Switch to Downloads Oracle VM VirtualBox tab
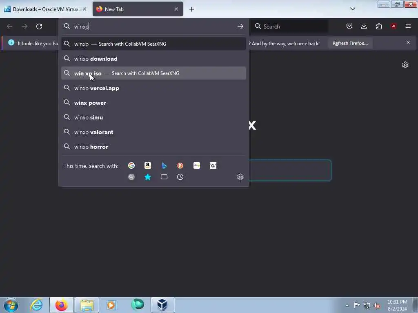Viewport: 418px width, 313px height. point(45,9)
